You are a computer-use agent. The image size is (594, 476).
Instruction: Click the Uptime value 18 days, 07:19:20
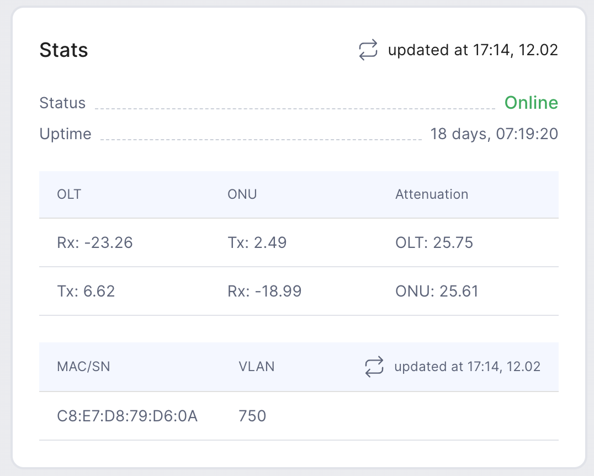coord(494,134)
